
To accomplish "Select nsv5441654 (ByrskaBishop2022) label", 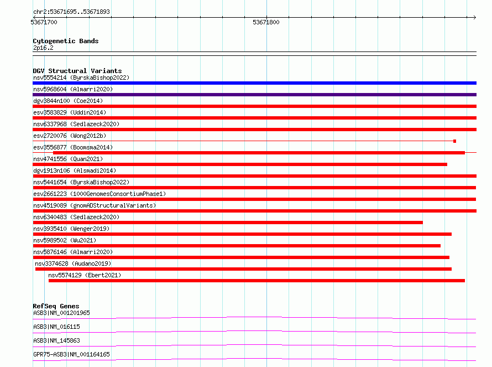I will (x=81, y=182).
